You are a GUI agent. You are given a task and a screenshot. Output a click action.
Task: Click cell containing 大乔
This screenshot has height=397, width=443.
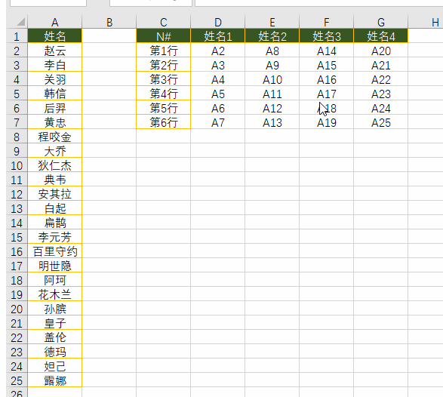coord(55,151)
